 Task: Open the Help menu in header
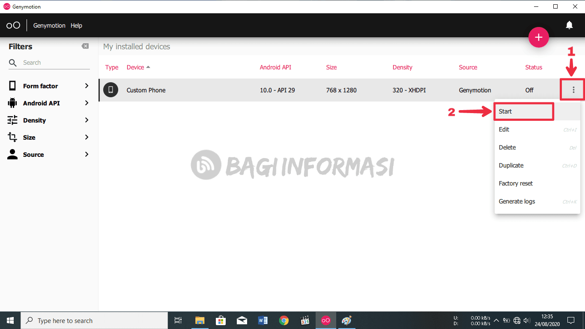(76, 25)
